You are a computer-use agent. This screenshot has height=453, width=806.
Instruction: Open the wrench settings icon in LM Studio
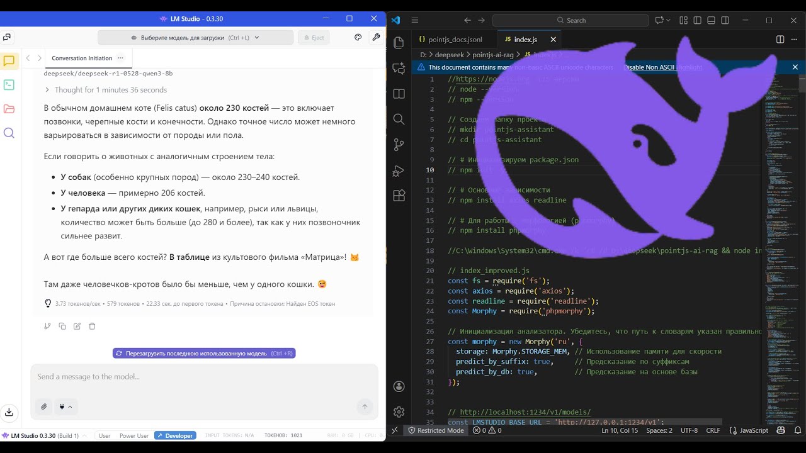376,37
